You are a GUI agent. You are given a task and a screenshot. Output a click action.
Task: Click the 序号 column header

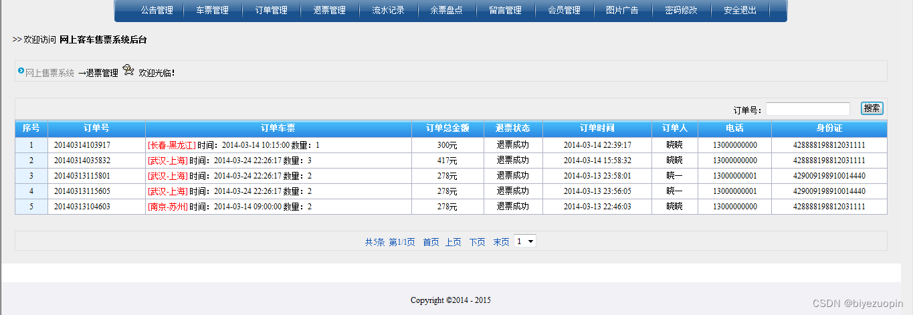coord(31,128)
